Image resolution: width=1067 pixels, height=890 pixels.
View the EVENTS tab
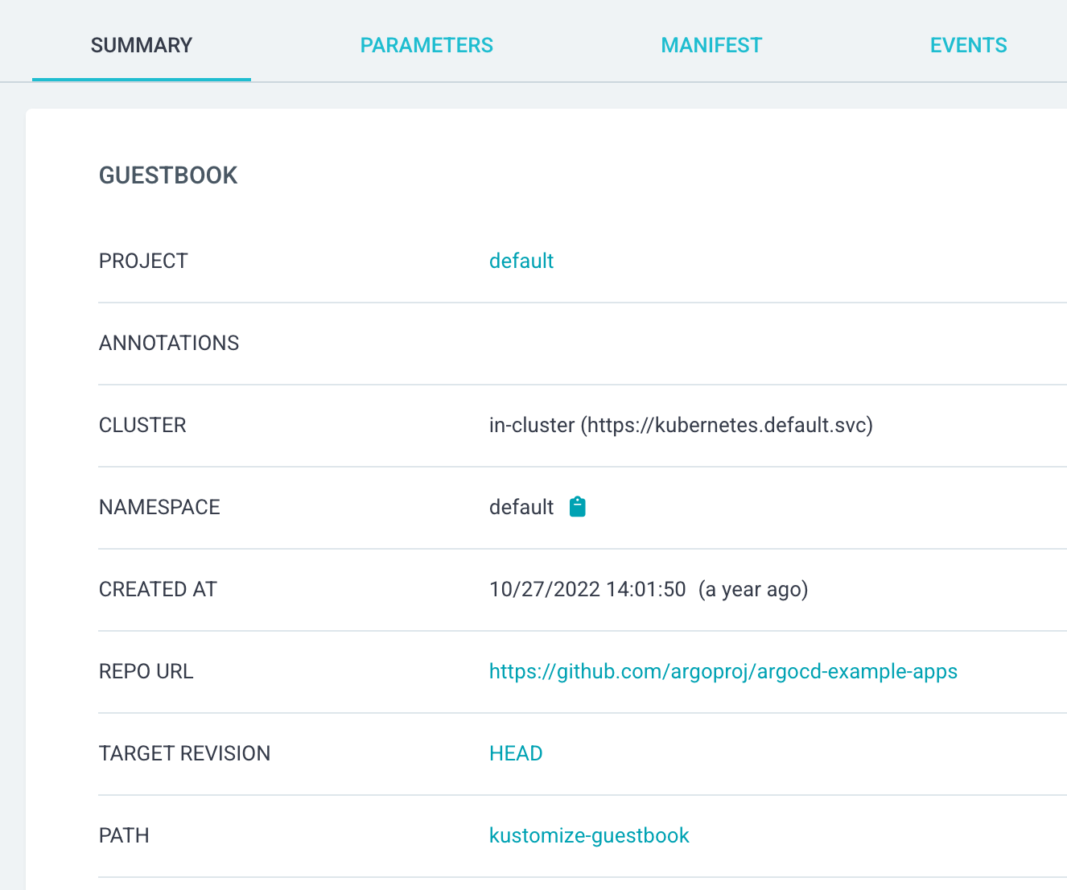point(968,45)
